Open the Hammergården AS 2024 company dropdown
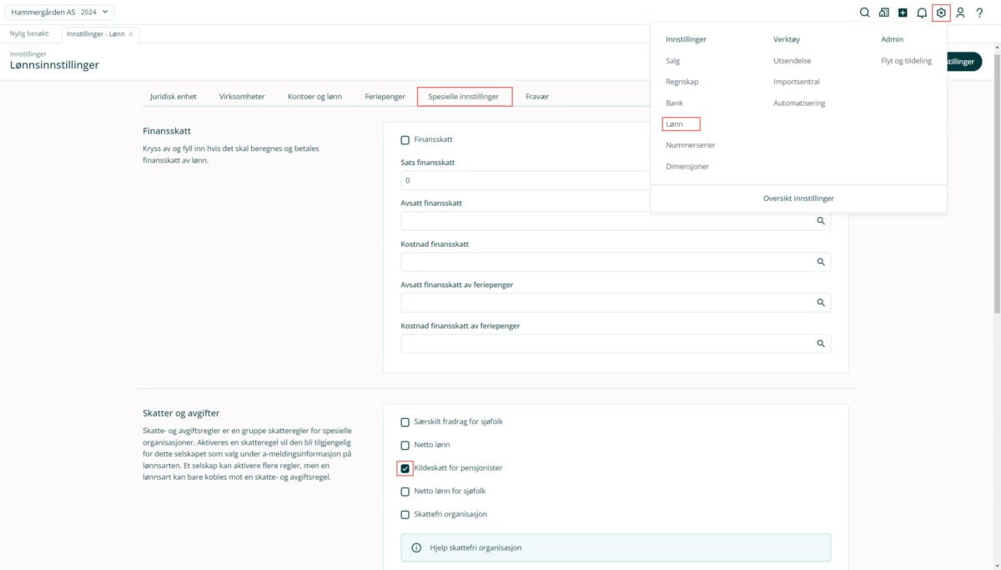This screenshot has width=1001, height=570. tap(59, 13)
